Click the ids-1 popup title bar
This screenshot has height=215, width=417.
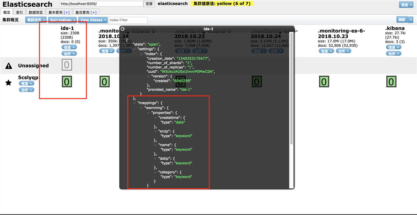coord(207,29)
